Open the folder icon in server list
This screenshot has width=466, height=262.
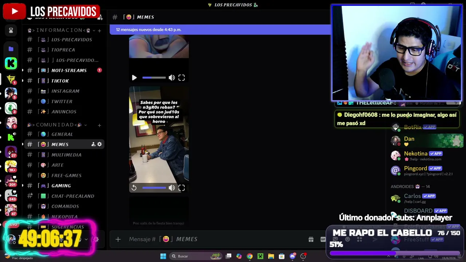click(11, 49)
